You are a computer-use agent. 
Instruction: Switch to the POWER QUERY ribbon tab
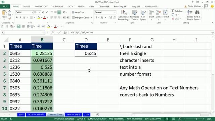coord(121,6)
